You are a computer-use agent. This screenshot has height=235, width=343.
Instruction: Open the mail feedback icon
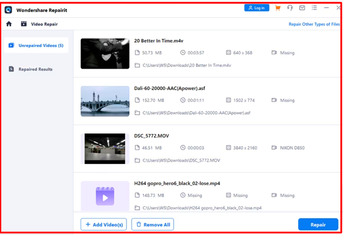coord(302,8)
